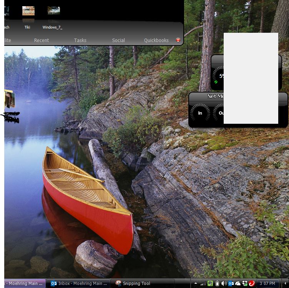
Task: Check the battery status tray icon
Action: (217, 284)
